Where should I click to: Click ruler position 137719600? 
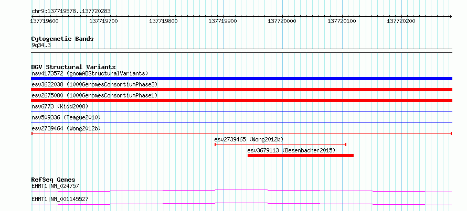pos(45,21)
